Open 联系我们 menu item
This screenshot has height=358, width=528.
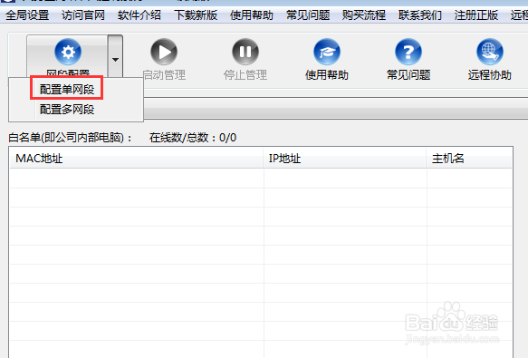tap(420, 15)
